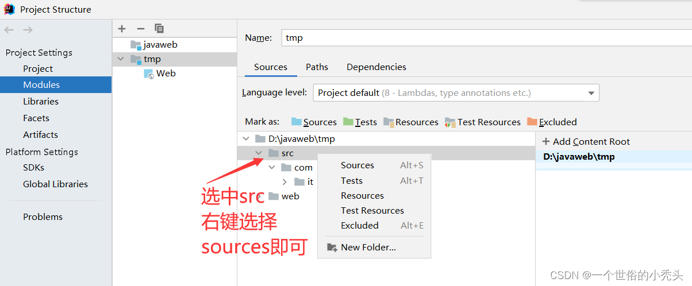The height and width of the screenshot is (286, 692).
Task: Collapse the src folder node
Action: tap(259, 153)
